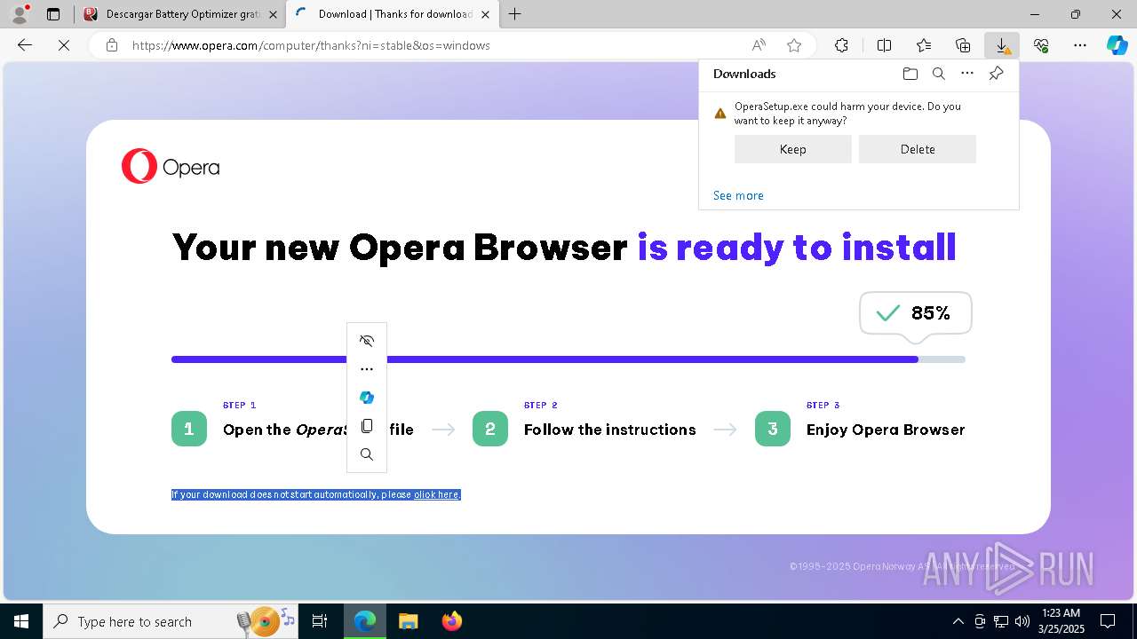Open volume control in tray
Image resolution: width=1137 pixels, height=639 pixels.
tap(1022, 621)
